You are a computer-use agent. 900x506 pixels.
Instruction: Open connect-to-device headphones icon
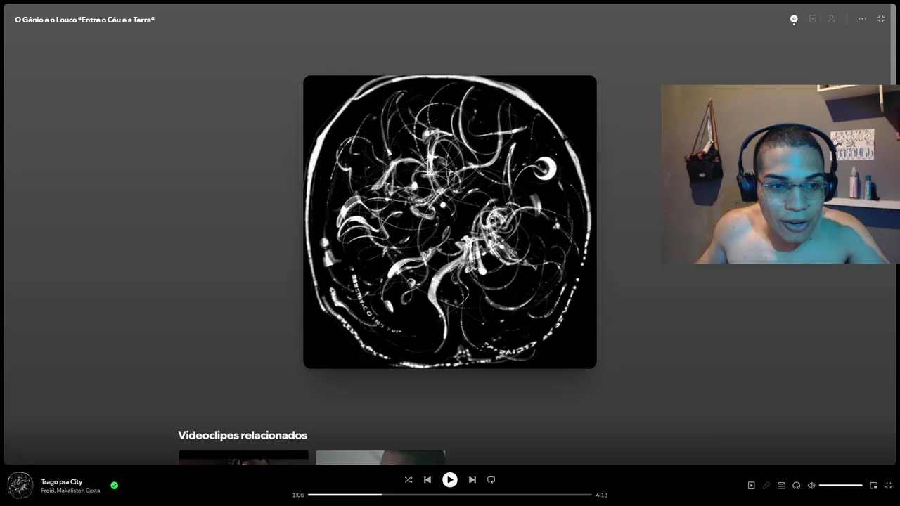point(796,485)
